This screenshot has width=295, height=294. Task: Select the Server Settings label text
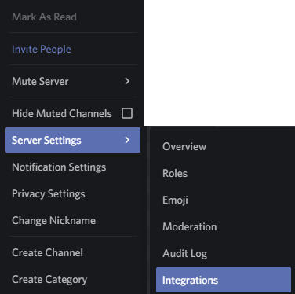pos(46,140)
